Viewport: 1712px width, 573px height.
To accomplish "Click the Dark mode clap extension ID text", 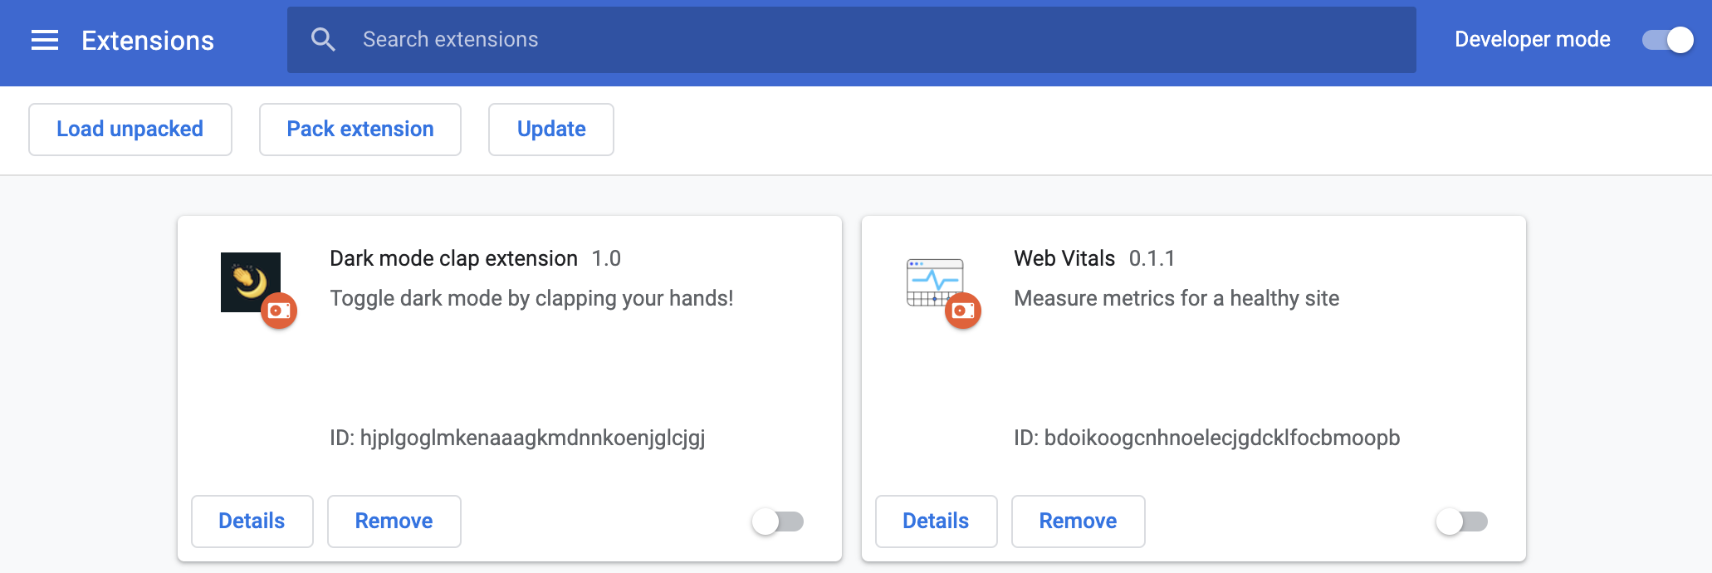I will tap(517, 438).
